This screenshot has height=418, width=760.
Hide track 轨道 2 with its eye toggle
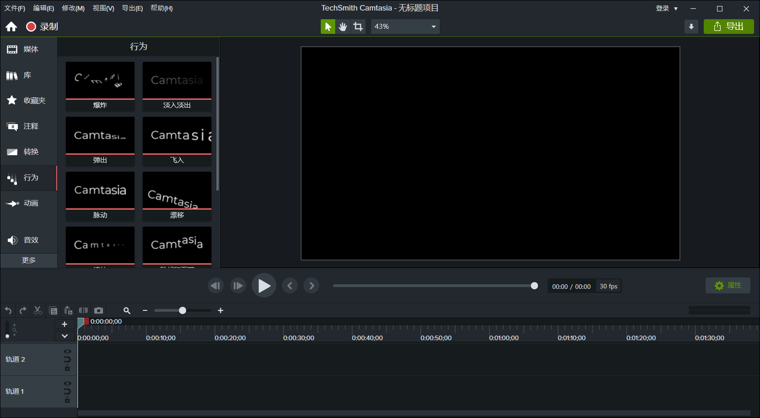68,351
